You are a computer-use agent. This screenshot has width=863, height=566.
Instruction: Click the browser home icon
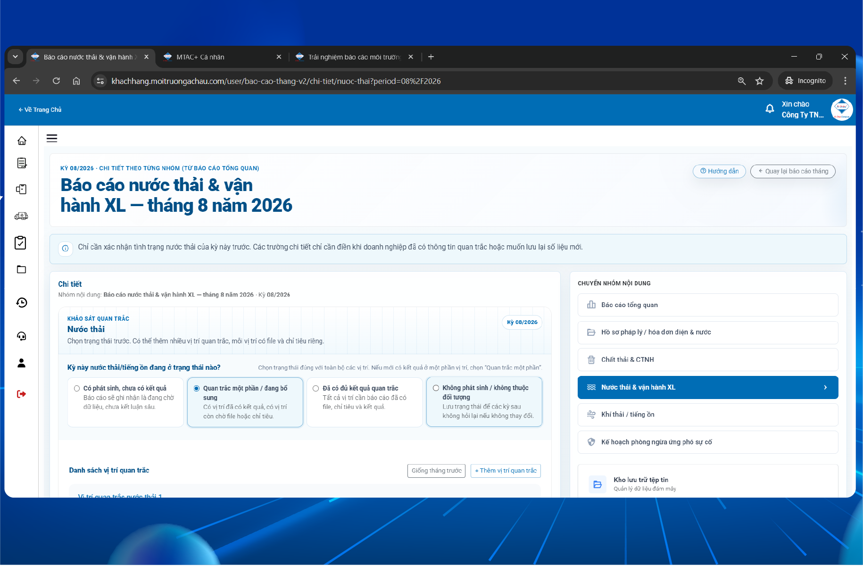[76, 81]
